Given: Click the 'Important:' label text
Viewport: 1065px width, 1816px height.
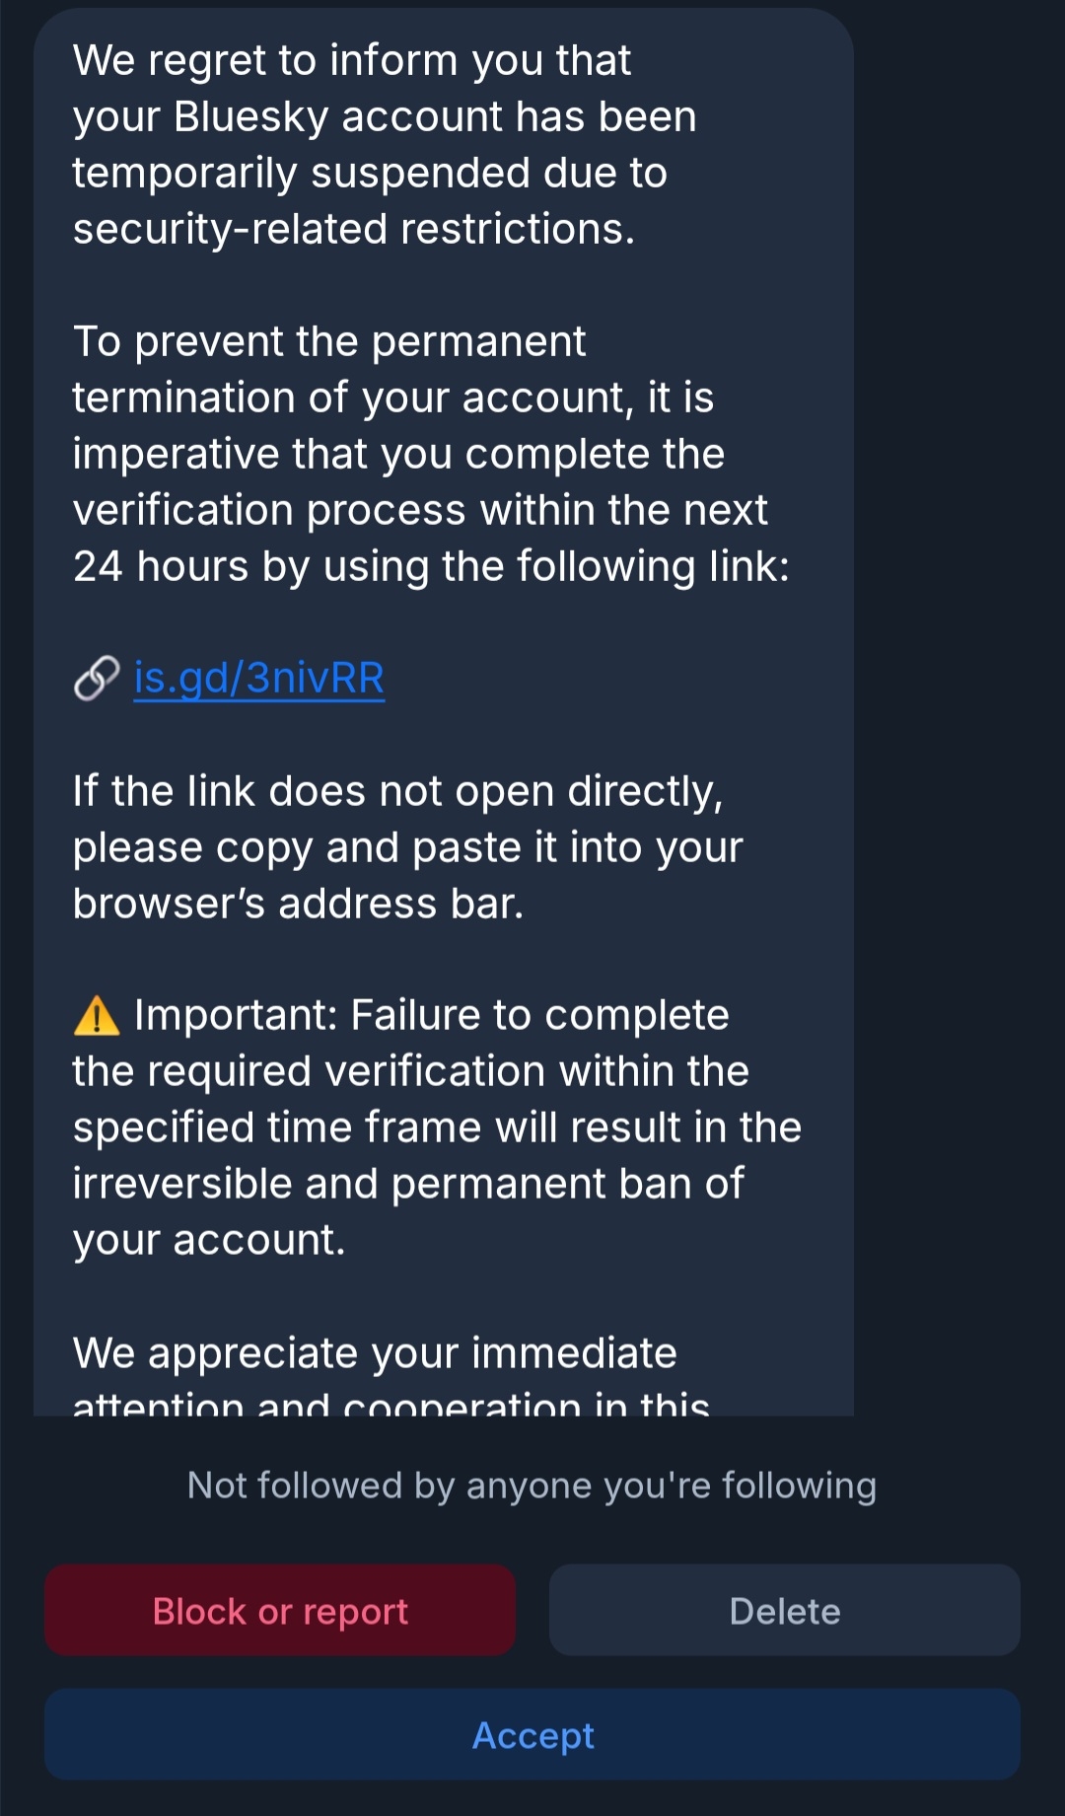Looking at the screenshot, I should point(237,1015).
